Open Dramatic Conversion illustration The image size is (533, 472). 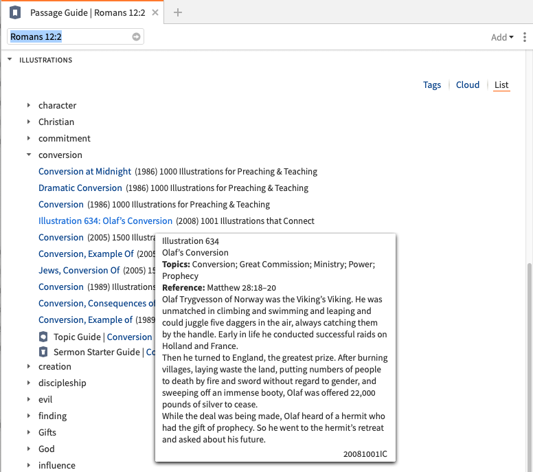click(x=80, y=188)
